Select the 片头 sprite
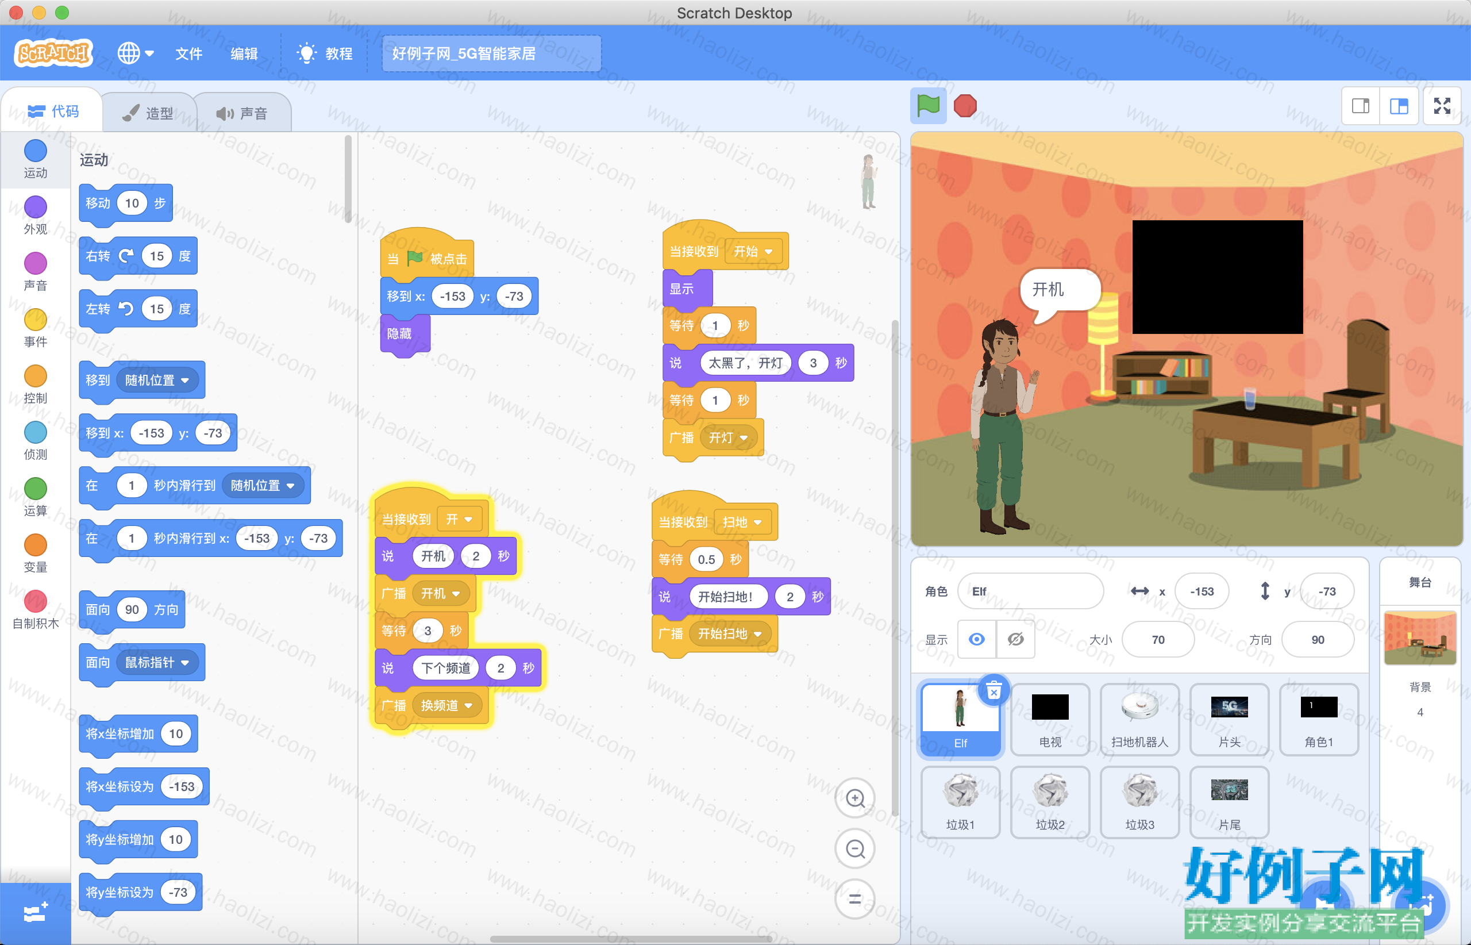 click(x=1229, y=719)
